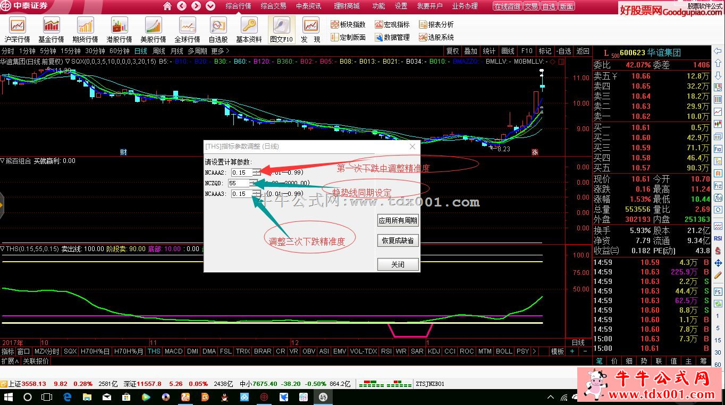Click the 画线 chart option
Viewport: 725px width, 405px height.
point(508,51)
